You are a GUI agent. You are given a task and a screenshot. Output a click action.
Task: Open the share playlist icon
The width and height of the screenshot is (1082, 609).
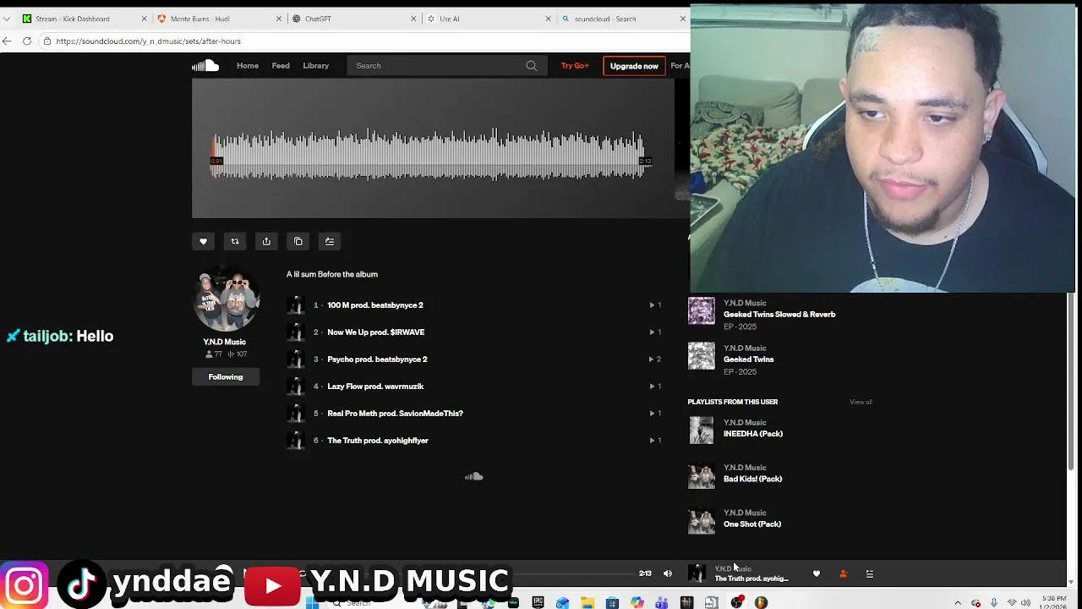point(266,242)
